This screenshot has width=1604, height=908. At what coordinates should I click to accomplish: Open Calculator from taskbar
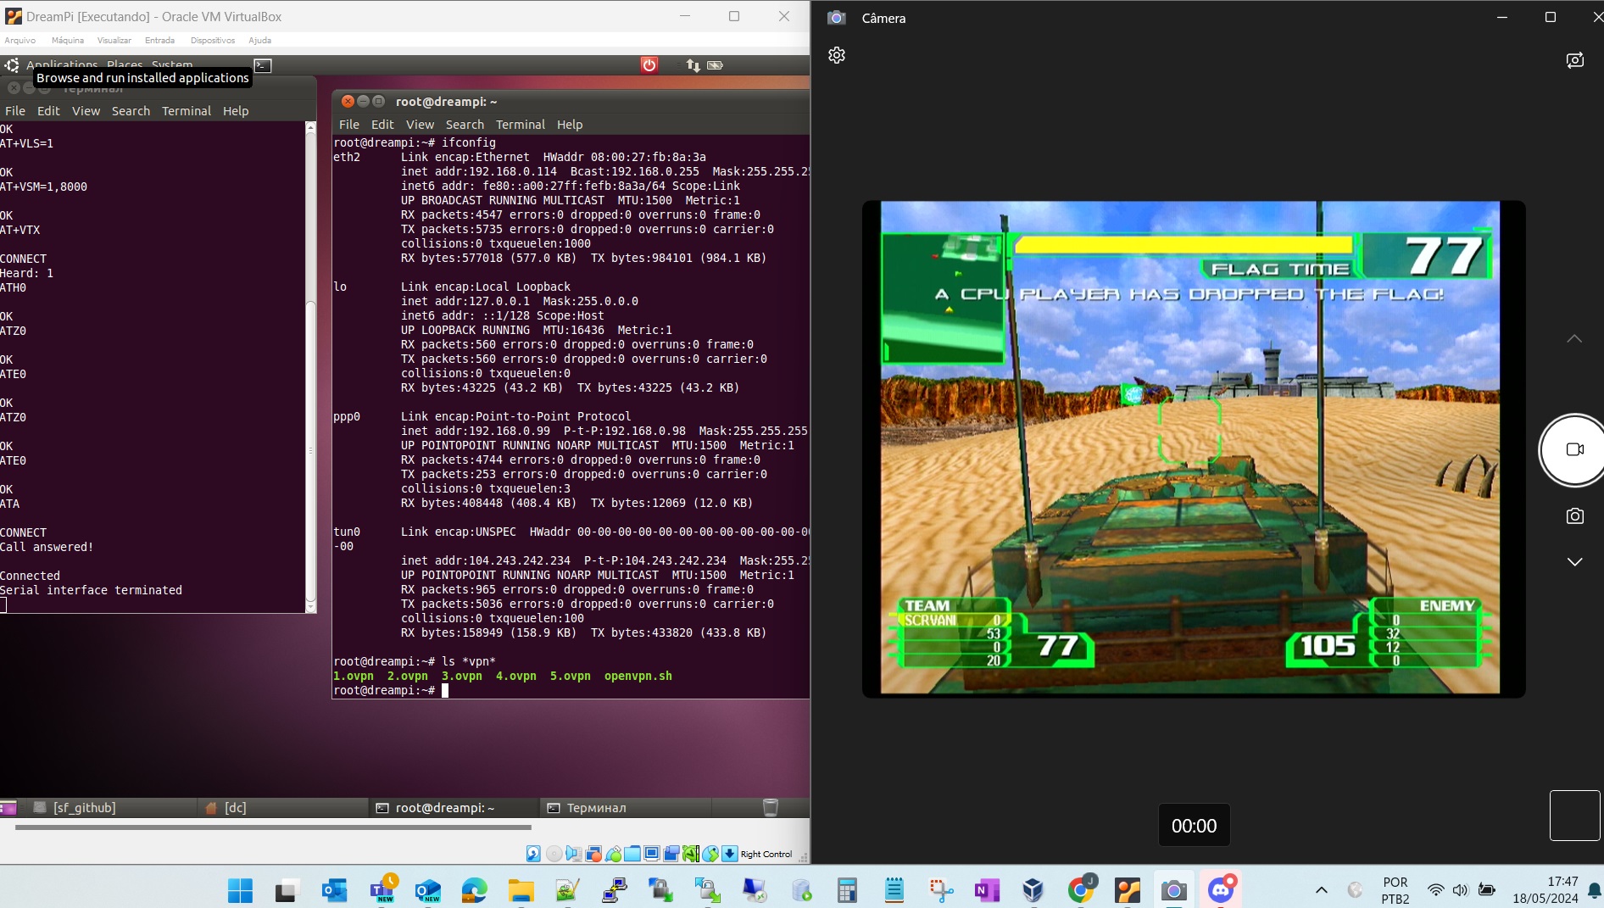[x=846, y=890]
